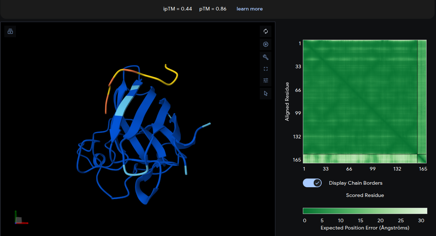This screenshot has height=236, width=436.
Task: Activate the selection mode cursor tool
Action: [x=266, y=94]
